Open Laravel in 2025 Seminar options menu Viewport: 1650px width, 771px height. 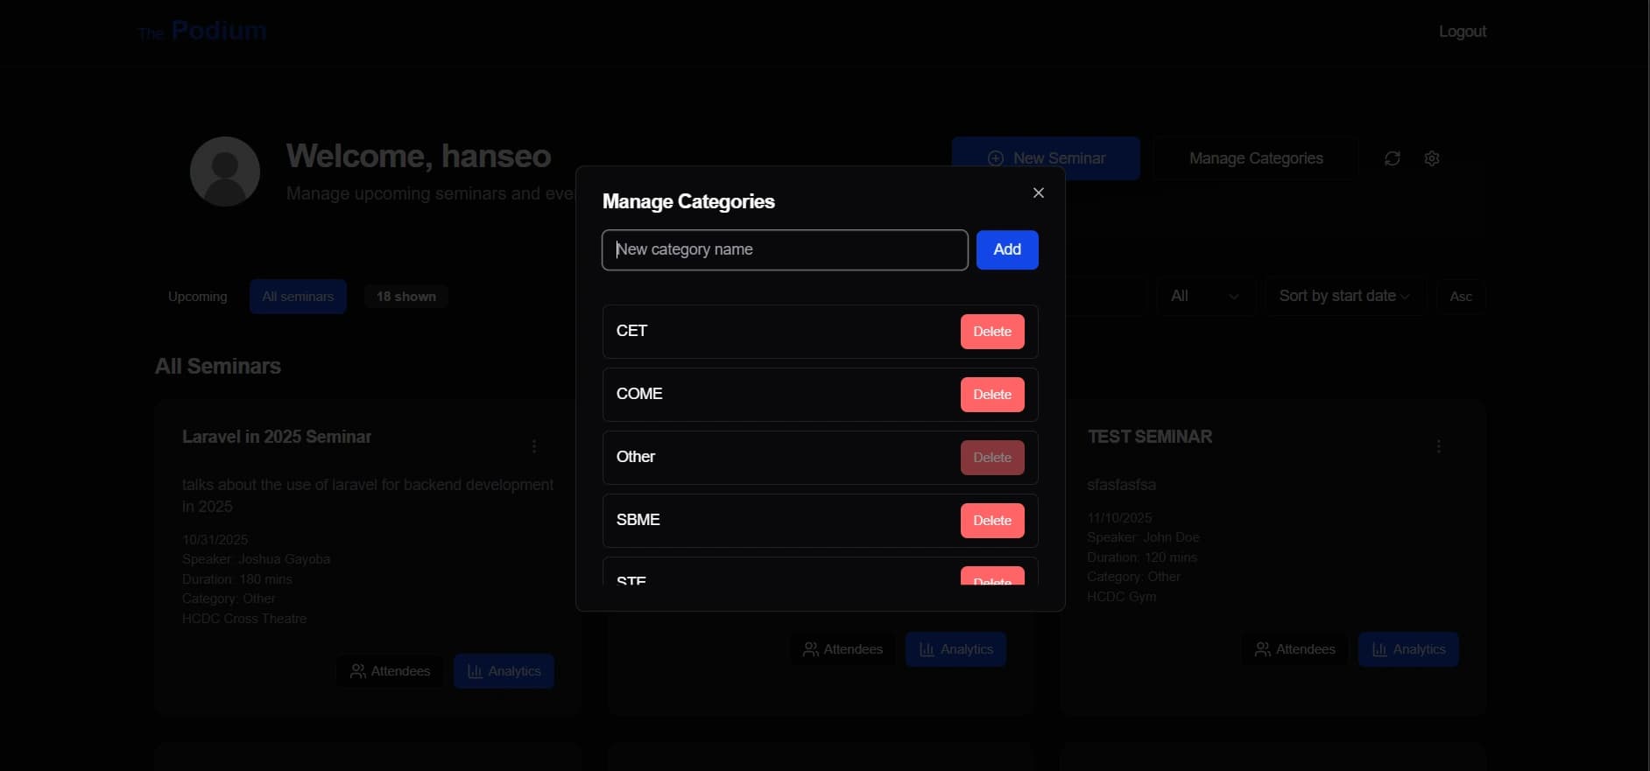[533, 446]
